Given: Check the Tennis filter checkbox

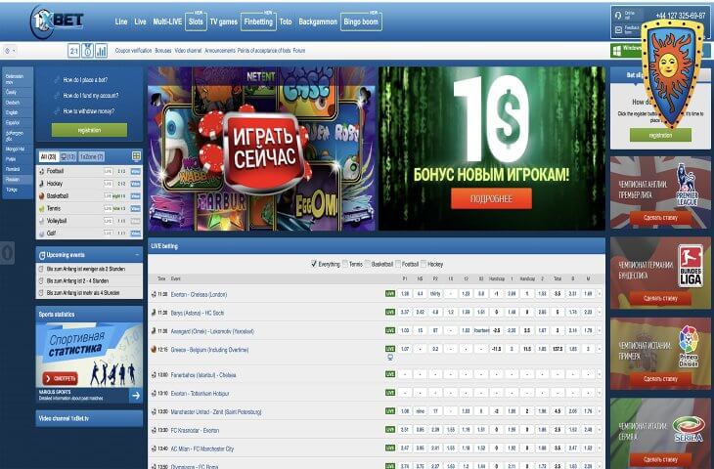Looking at the screenshot, I should pyautogui.click(x=345, y=264).
